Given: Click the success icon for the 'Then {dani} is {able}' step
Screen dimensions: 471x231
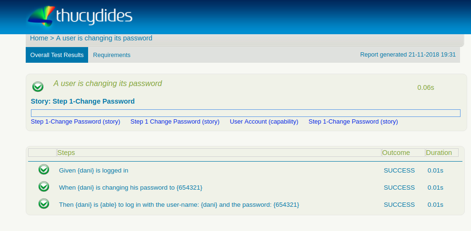Looking at the screenshot, I should (44, 204).
